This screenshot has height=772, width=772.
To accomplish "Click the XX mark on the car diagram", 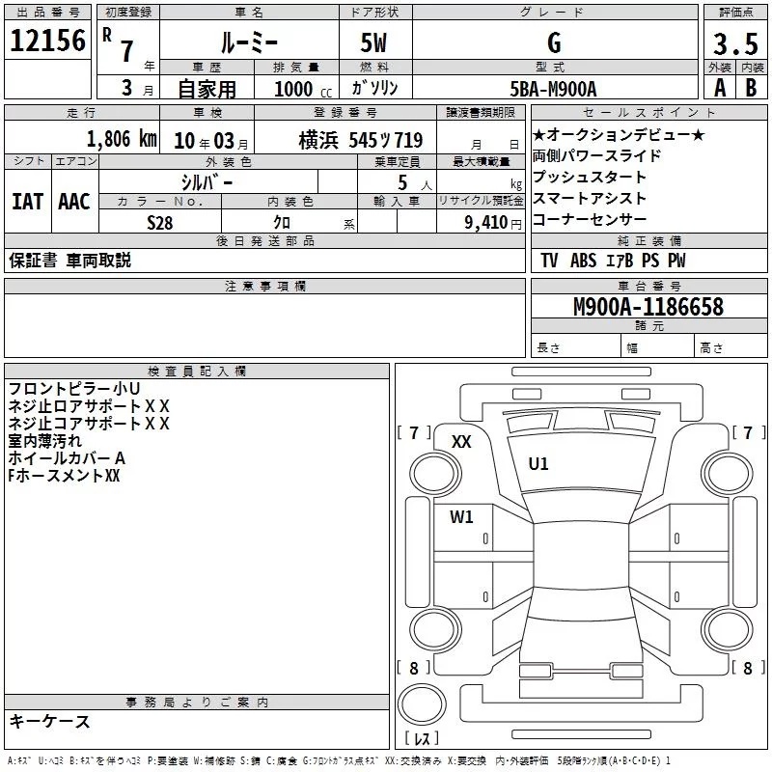I will coord(461,442).
